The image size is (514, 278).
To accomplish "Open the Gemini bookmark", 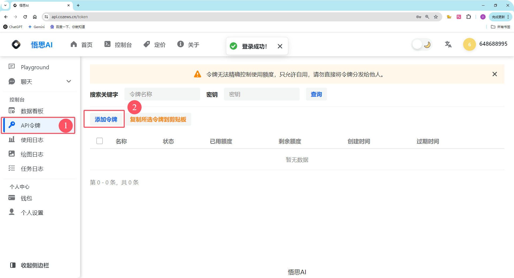I will point(36,27).
